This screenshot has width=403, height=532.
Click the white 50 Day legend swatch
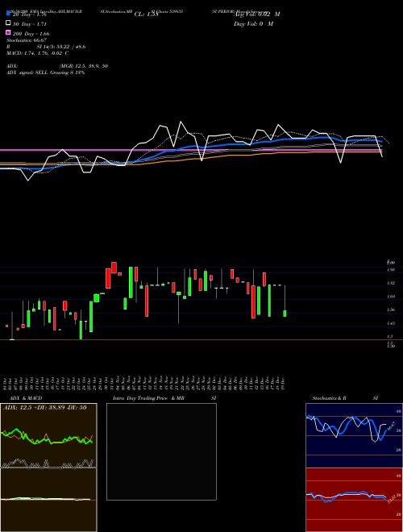[x=9, y=23]
